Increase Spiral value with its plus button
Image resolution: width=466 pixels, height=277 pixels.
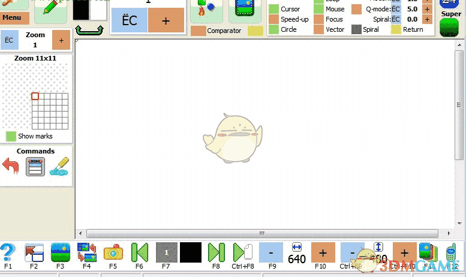pyautogui.click(x=427, y=19)
